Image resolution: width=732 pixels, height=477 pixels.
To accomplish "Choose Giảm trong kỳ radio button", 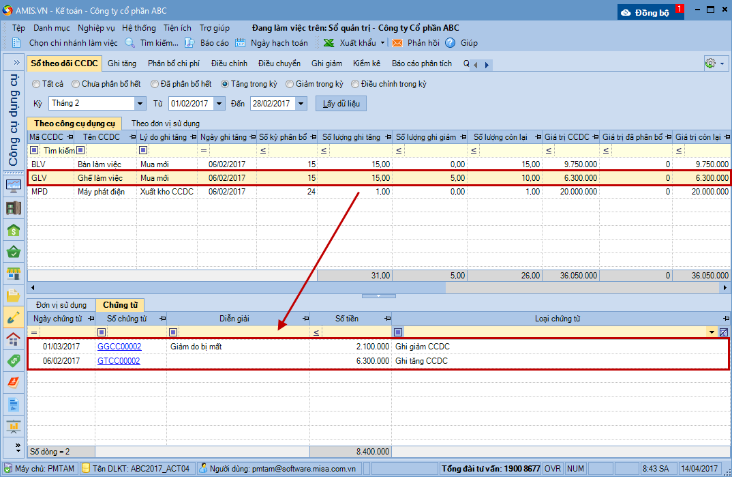I will click(290, 84).
